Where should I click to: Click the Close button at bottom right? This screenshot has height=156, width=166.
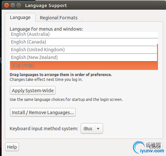(x=155, y=147)
